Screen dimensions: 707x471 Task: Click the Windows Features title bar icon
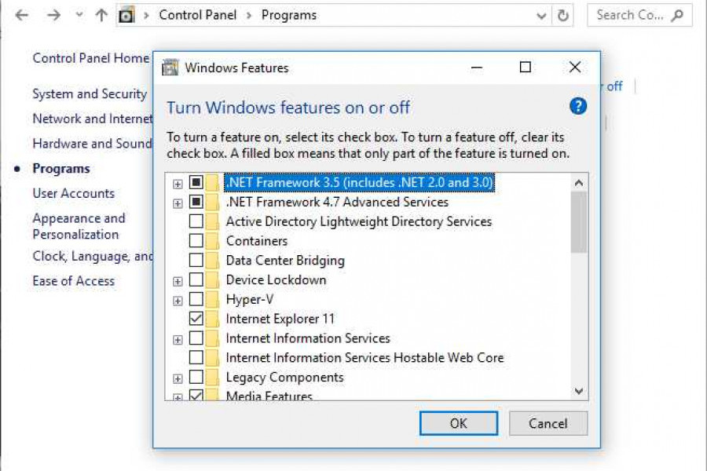[x=169, y=68]
